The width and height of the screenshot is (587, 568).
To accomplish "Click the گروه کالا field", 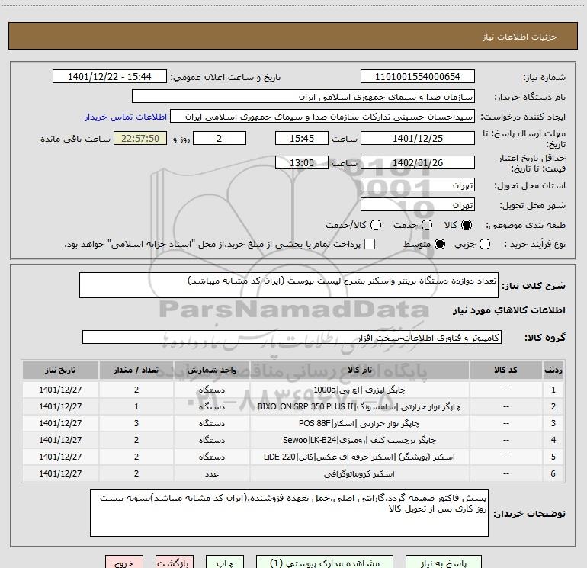I will (292, 337).
